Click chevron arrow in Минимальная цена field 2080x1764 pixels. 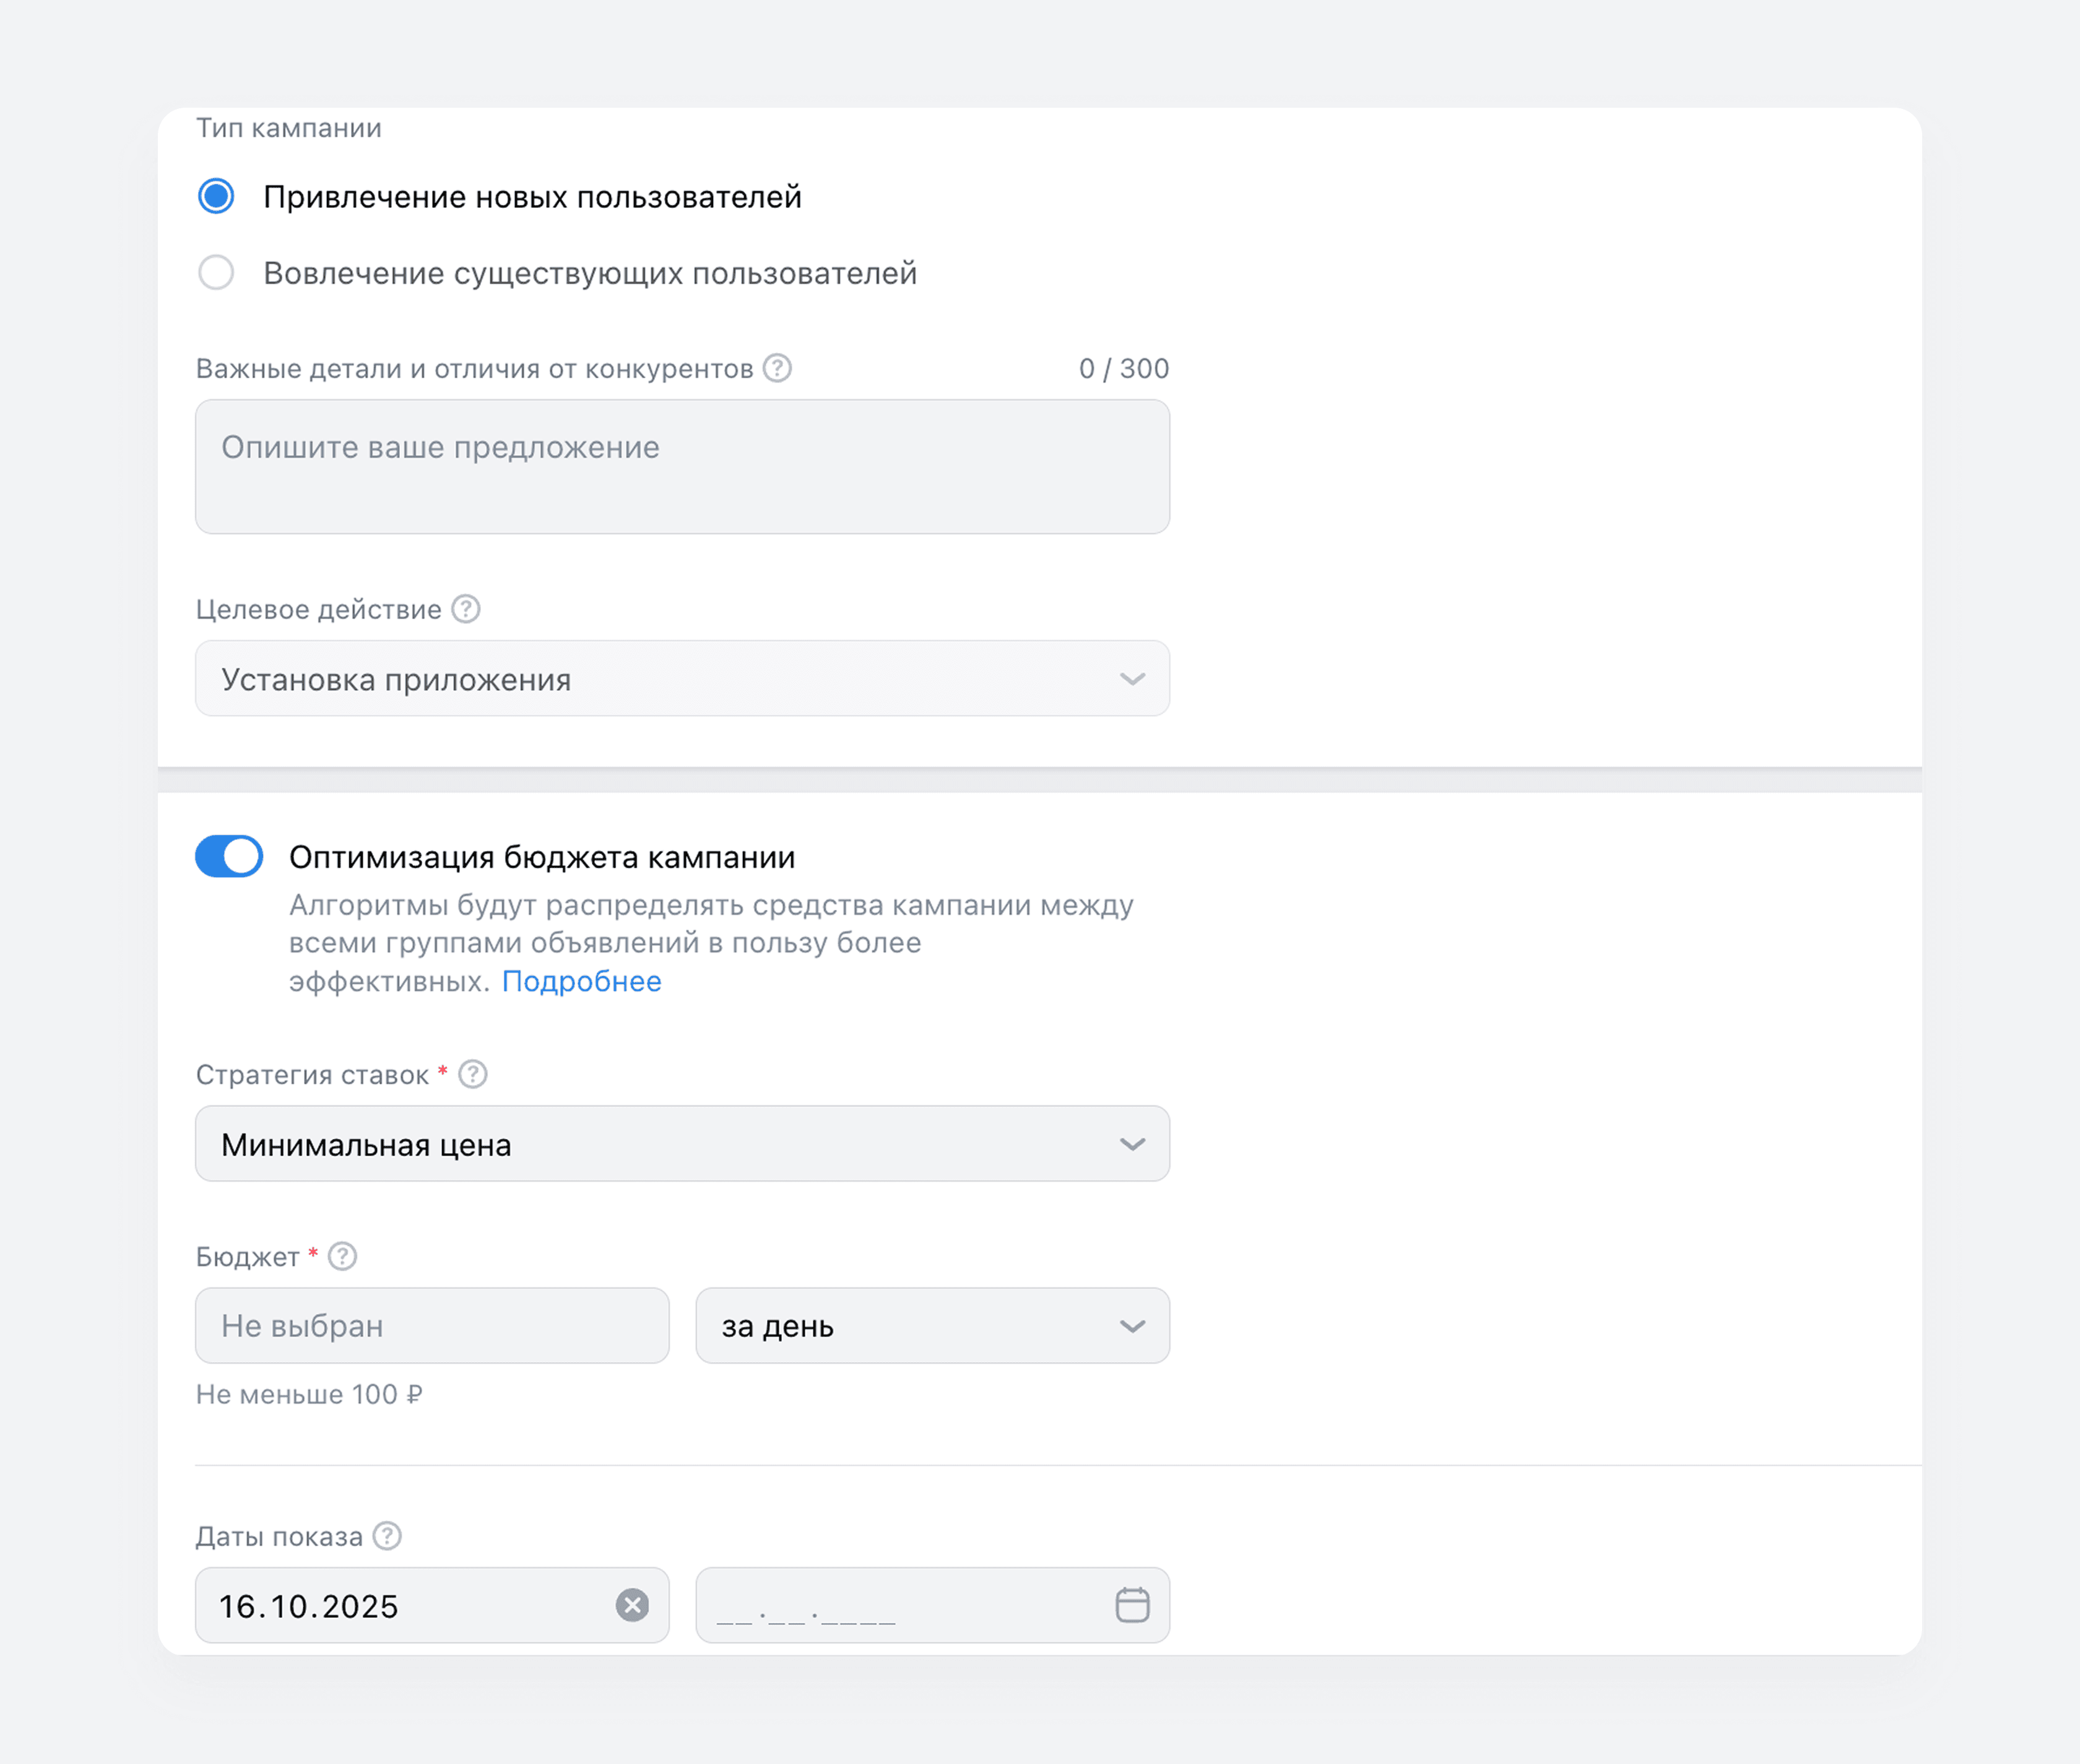tap(1132, 1144)
